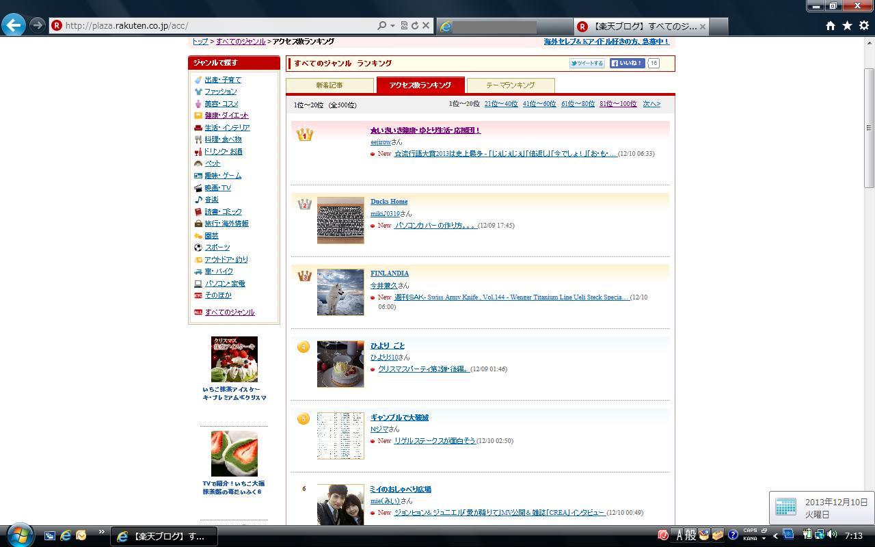Refresh the page with the reload icon
The height and width of the screenshot is (547, 875).
click(x=415, y=25)
